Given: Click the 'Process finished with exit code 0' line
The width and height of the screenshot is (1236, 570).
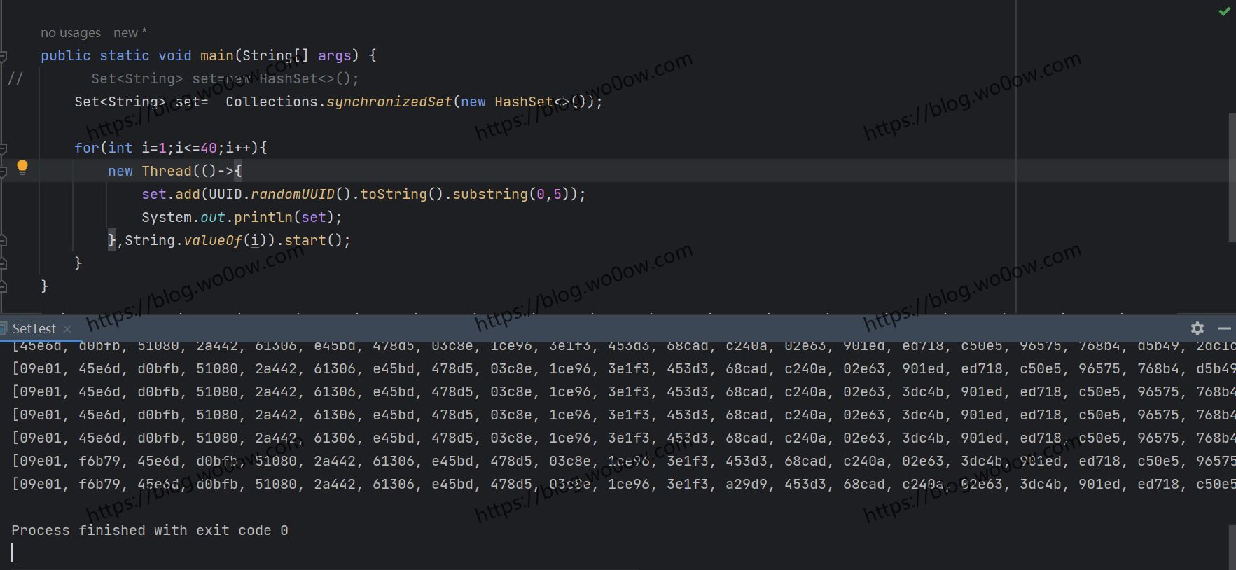Looking at the screenshot, I should tap(149, 531).
